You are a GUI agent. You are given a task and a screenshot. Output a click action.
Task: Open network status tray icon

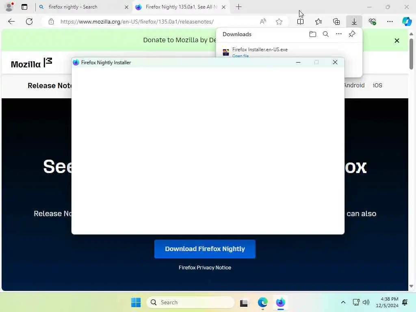point(356,302)
